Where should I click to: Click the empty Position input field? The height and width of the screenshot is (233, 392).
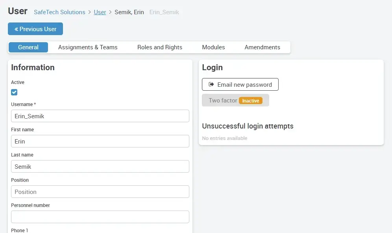(x=100, y=192)
